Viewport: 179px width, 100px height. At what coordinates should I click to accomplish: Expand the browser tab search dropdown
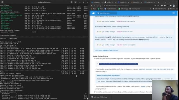166,2
